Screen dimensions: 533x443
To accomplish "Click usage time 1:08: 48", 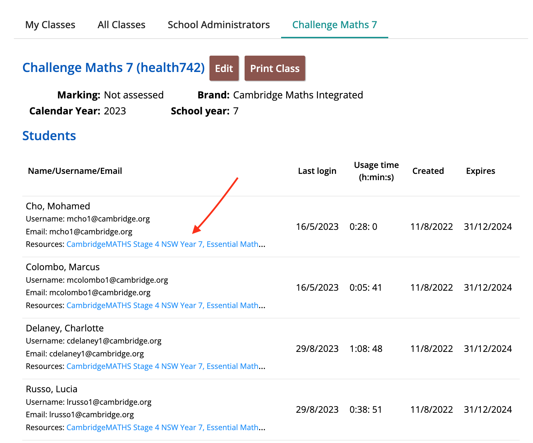I will tap(366, 349).
